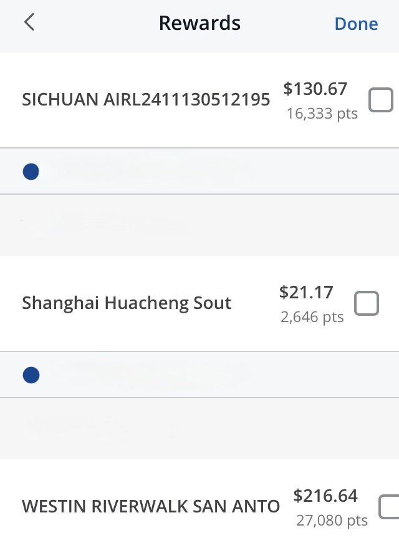The height and width of the screenshot is (553, 399).
Task: Tap the 16,333 pts value
Action: [x=322, y=114]
